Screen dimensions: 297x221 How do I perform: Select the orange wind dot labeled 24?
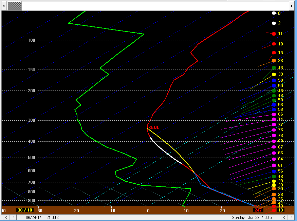[x=274, y=202]
